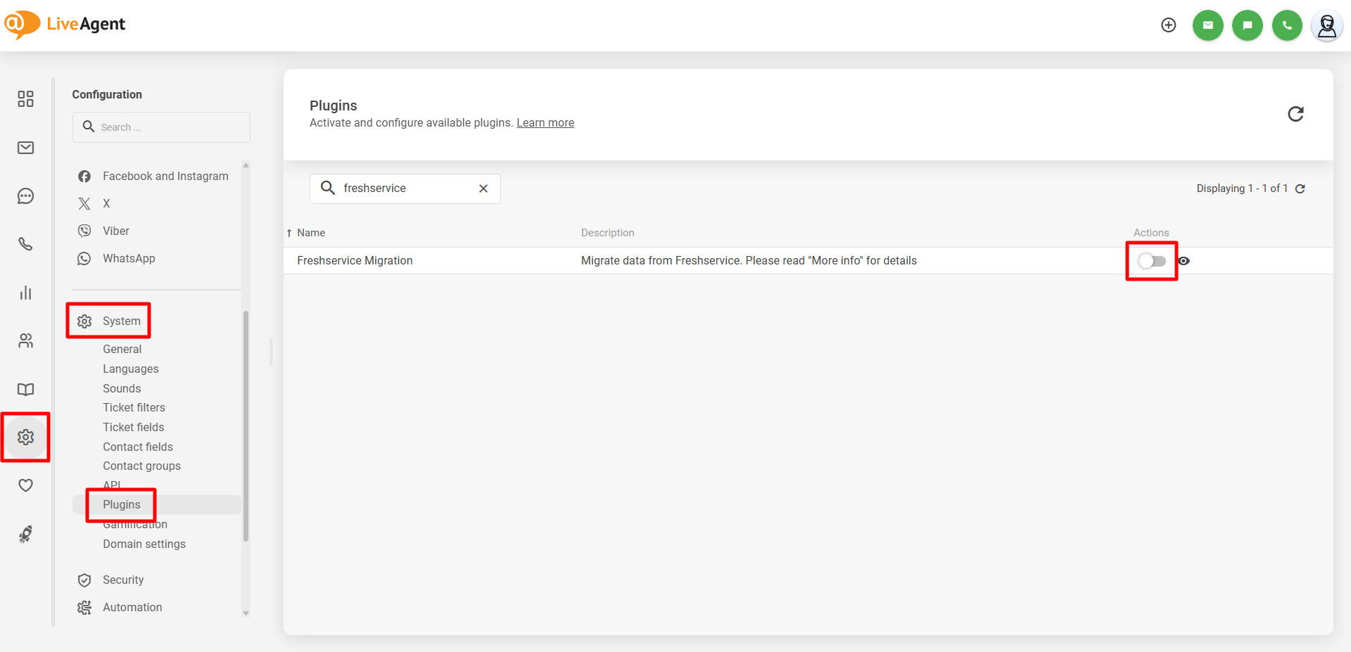Expand the Automation configuration section
Viewport: 1351px width, 652px height.
pyautogui.click(x=132, y=607)
